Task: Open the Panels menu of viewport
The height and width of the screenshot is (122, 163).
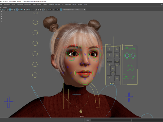Action: (x=5, y=7)
